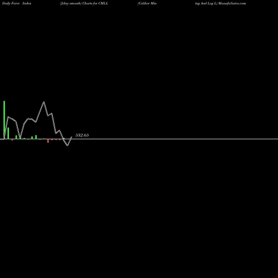Click the 'Daily Force Index' title text
Viewport: 278px width, 278px height.
click(x=17, y=3)
